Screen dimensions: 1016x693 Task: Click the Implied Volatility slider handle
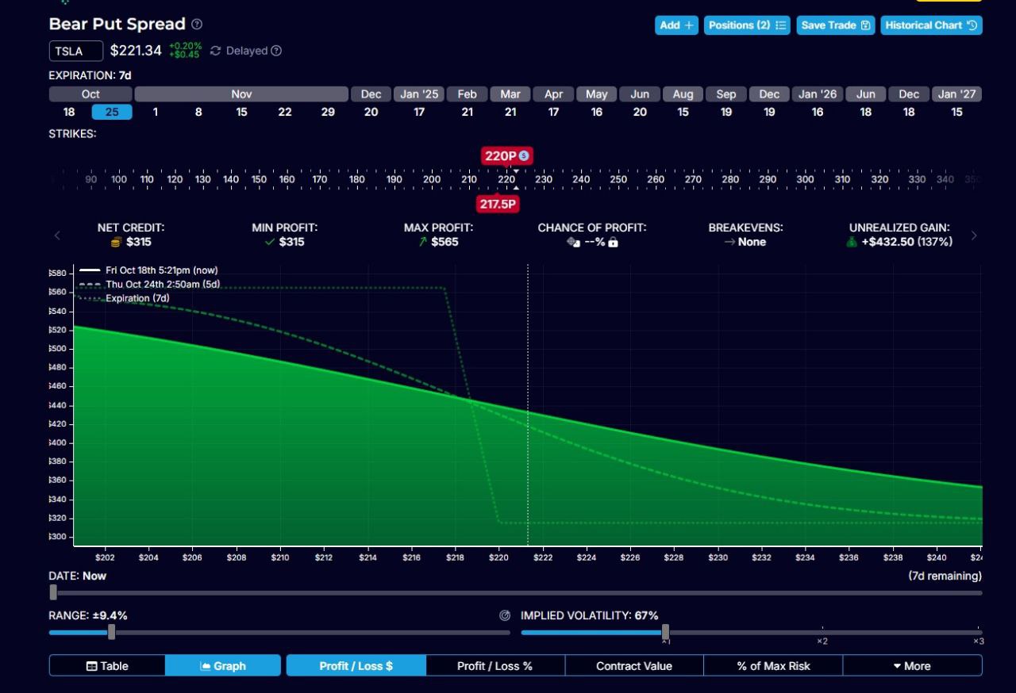pos(665,632)
